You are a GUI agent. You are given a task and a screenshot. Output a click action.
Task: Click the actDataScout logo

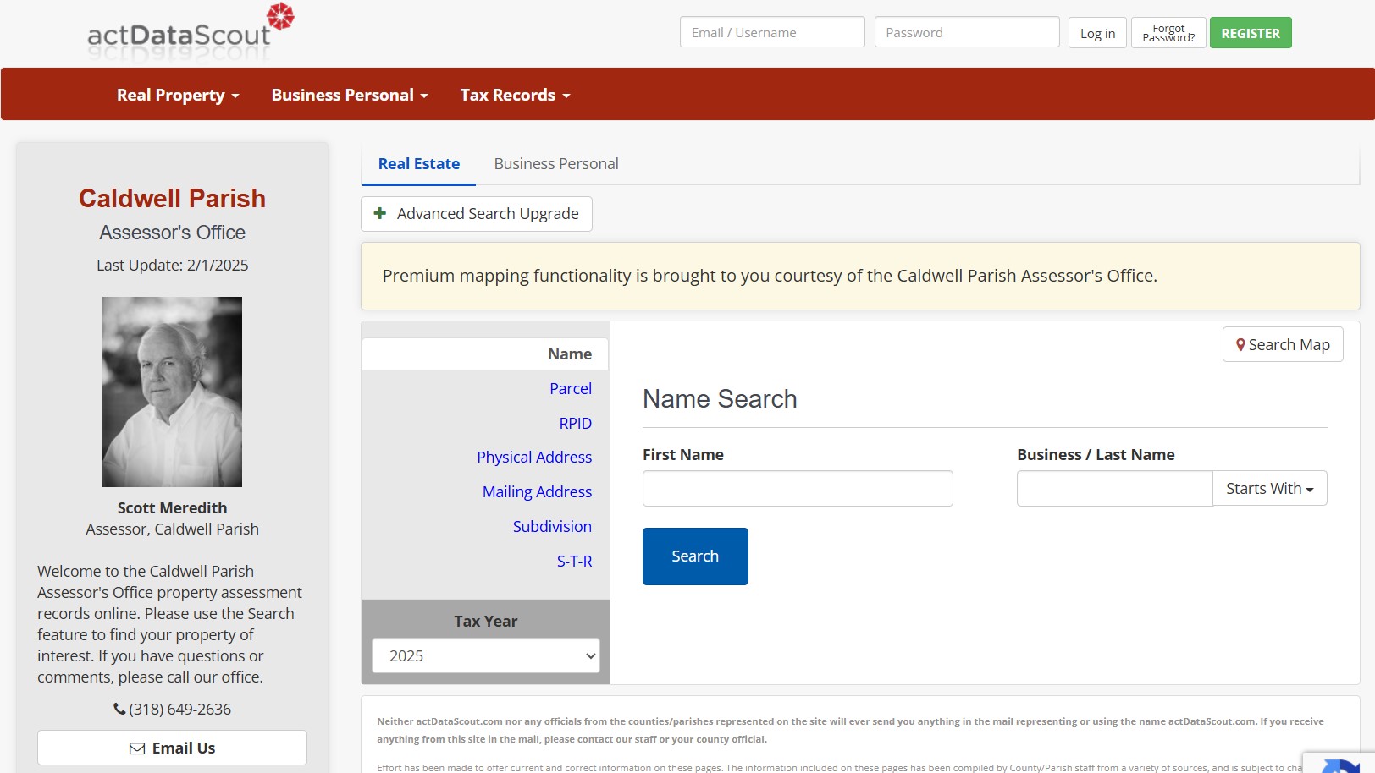[191, 32]
